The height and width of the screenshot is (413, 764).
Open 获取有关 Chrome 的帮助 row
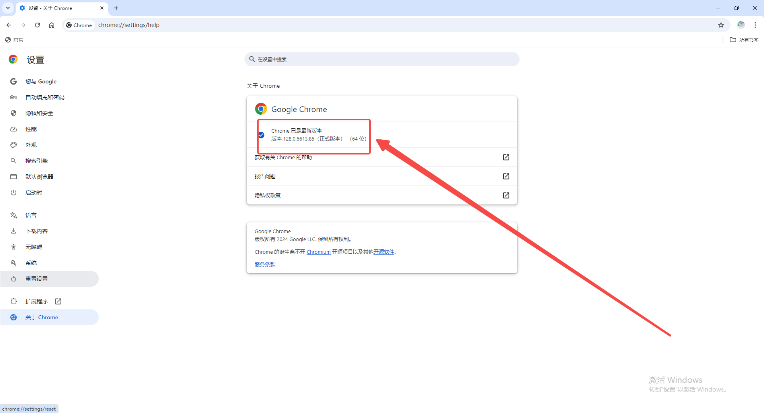click(x=382, y=157)
